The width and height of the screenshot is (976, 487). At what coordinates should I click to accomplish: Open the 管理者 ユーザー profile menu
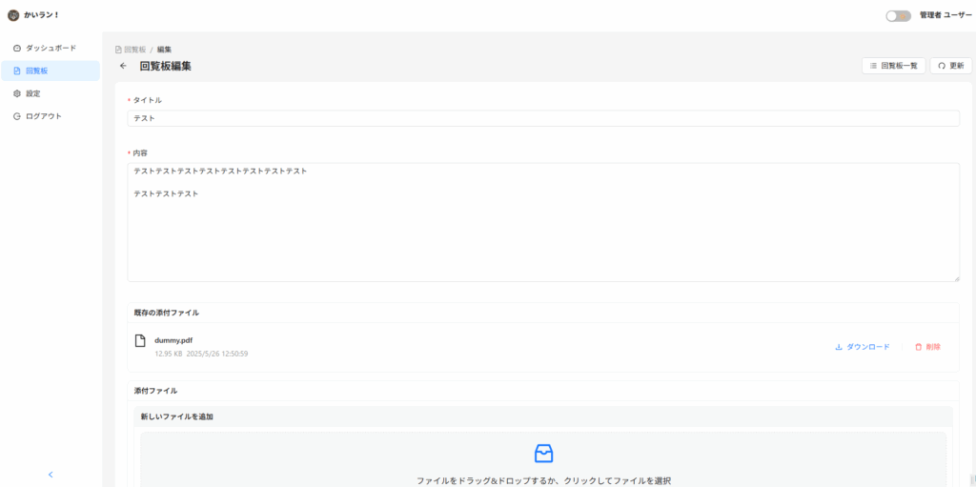click(945, 15)
